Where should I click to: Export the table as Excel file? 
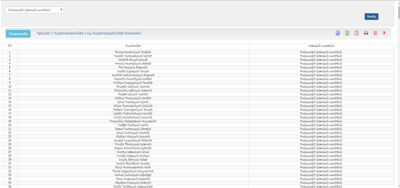(x=347, y=33)
